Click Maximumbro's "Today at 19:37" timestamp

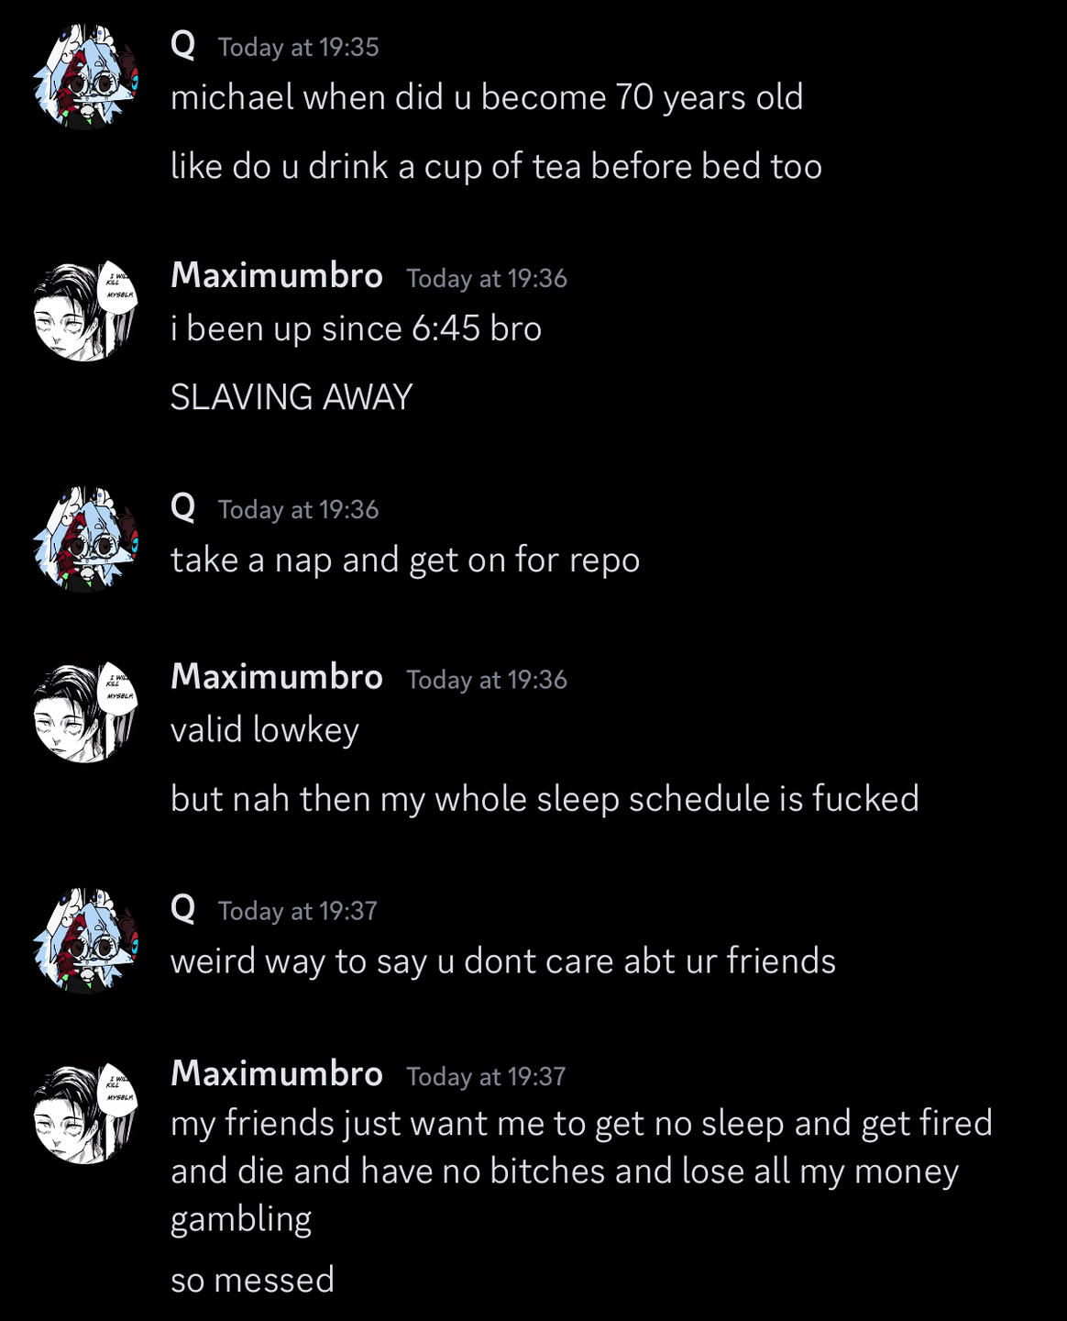pos(486,1076)
